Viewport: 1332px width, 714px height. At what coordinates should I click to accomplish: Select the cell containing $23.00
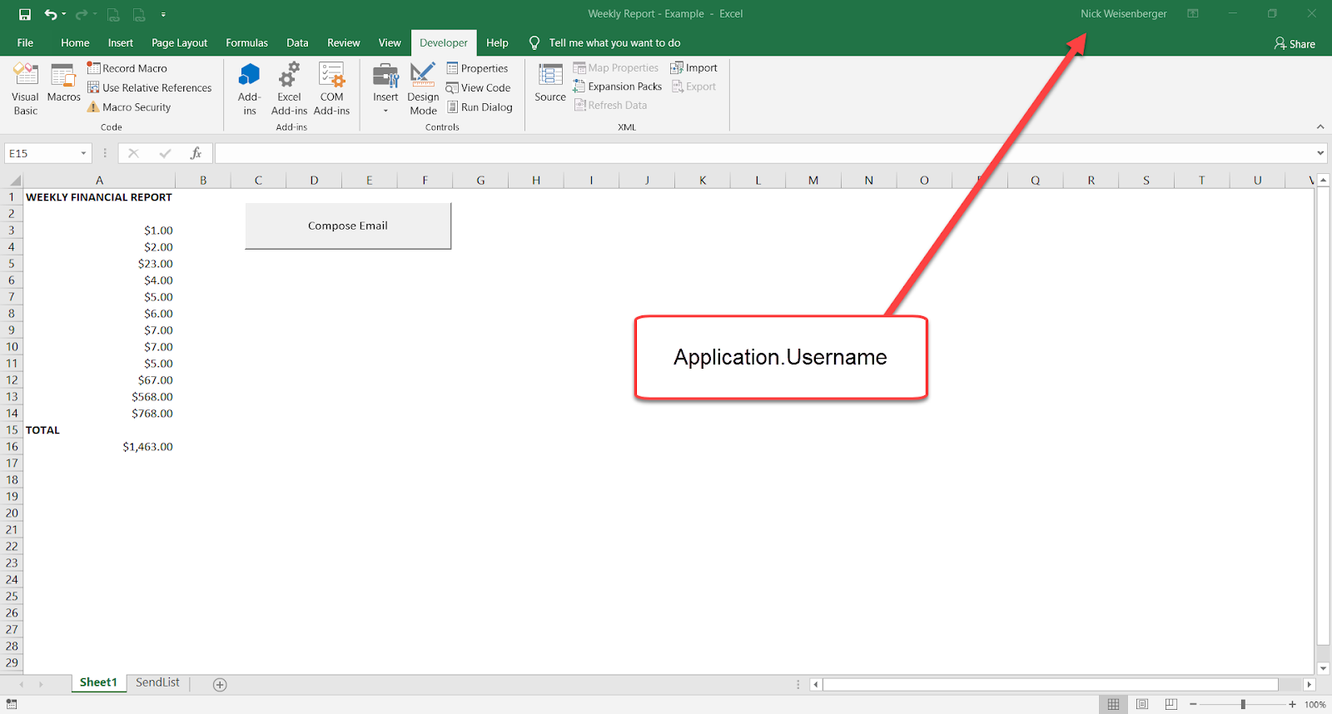click(x=99, y=264)
